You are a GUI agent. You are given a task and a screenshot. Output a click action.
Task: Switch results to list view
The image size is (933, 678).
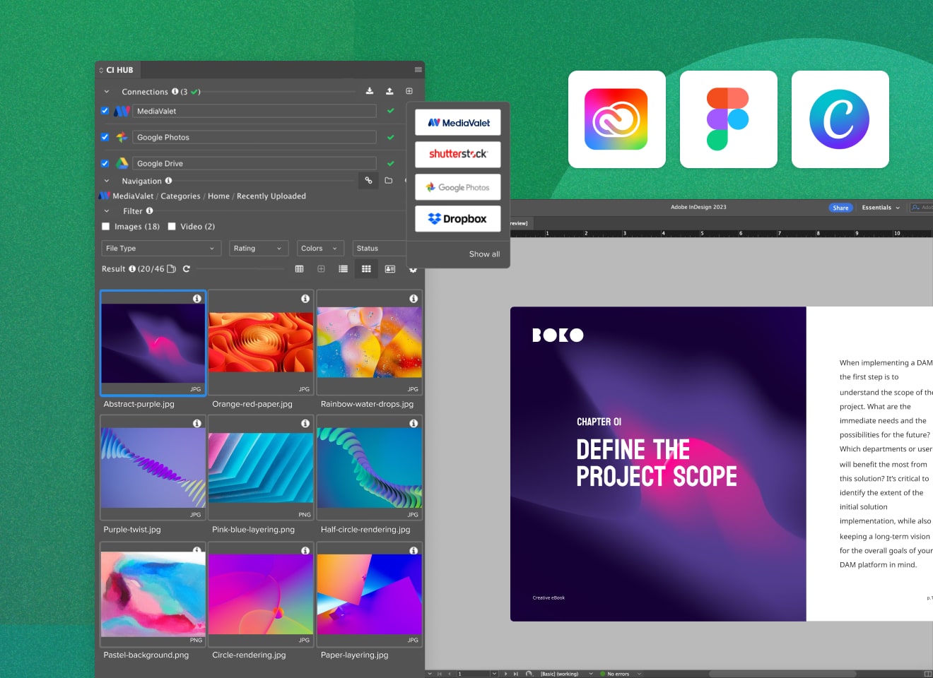(343, 269)
